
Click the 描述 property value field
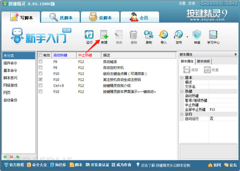point(223,82)
